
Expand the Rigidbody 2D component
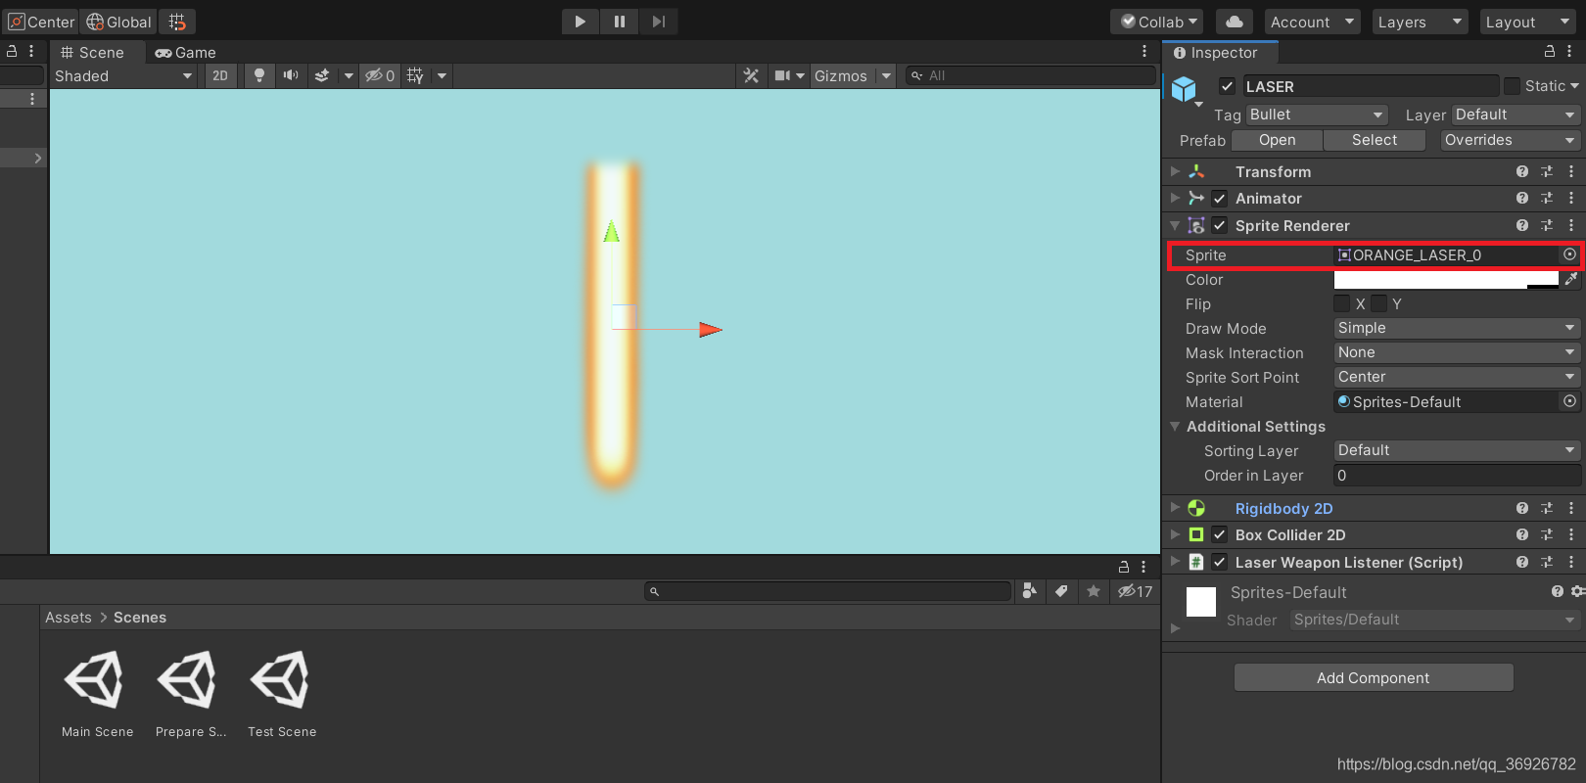[x=1175, y=508]
